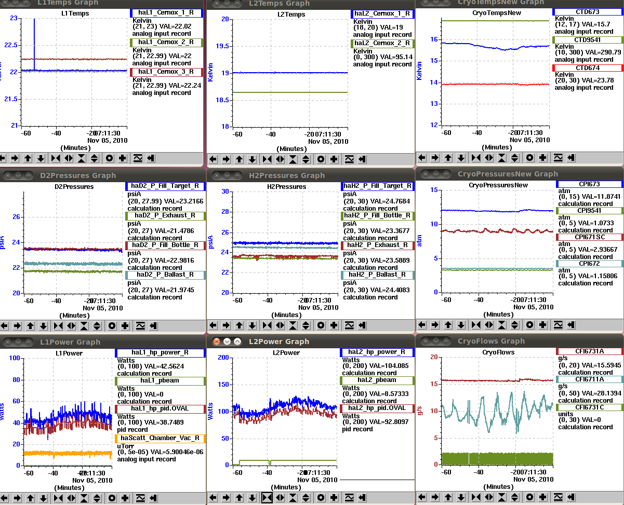Click waveform refresh icon in L1Temps toolbar
Screen dimensions: 624x505
[x=138, y=158]
